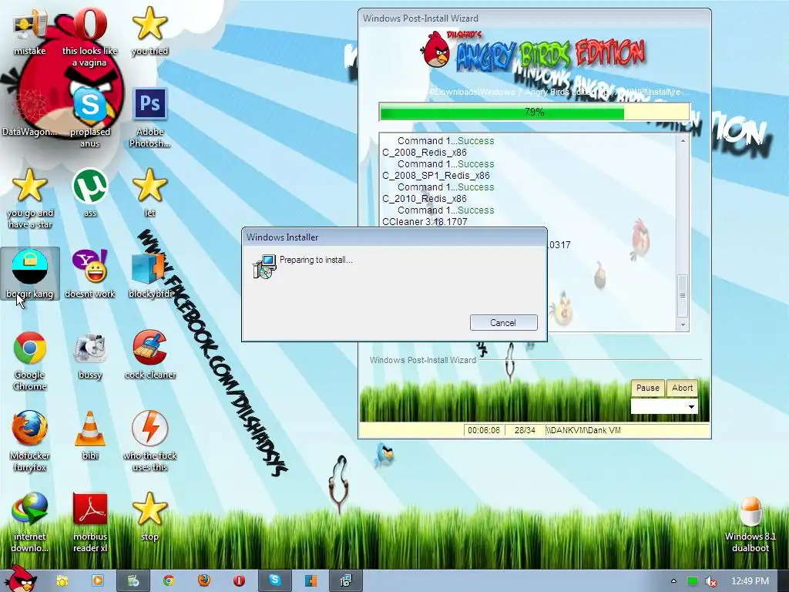Open the media player taskbar icon
The height and width of the screenshot is (592, 789).
point(98,580)
